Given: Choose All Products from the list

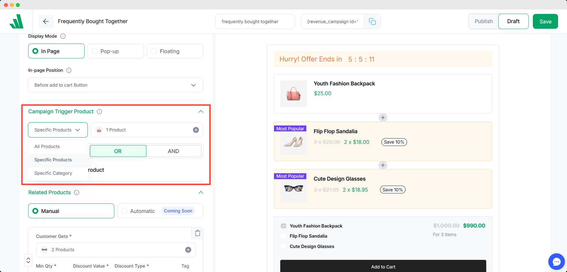Looking at the screenshot, I should 58,147.
